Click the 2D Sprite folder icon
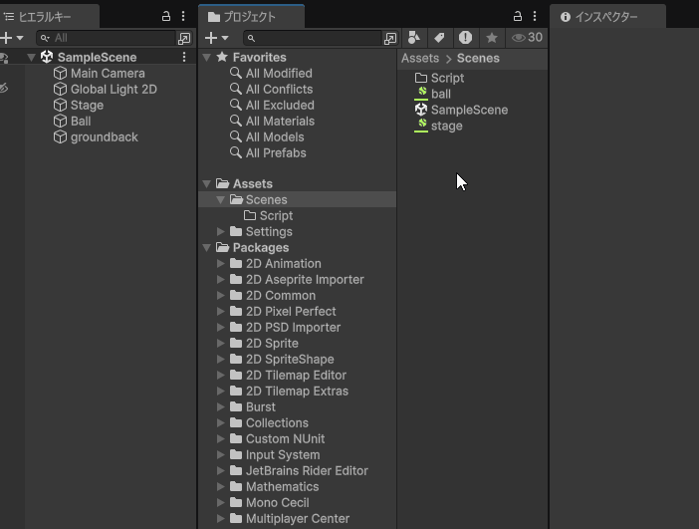Screen dimensions: 699x529 236,343
